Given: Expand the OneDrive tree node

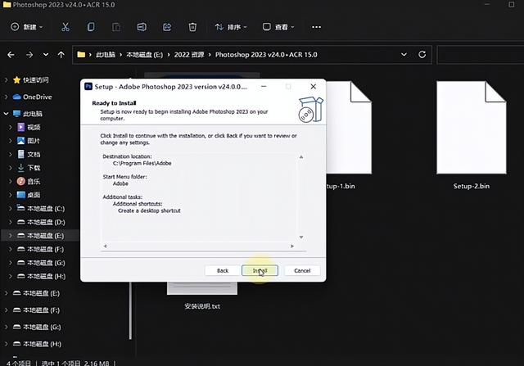Looking at the screenshot, I should 6,97.
